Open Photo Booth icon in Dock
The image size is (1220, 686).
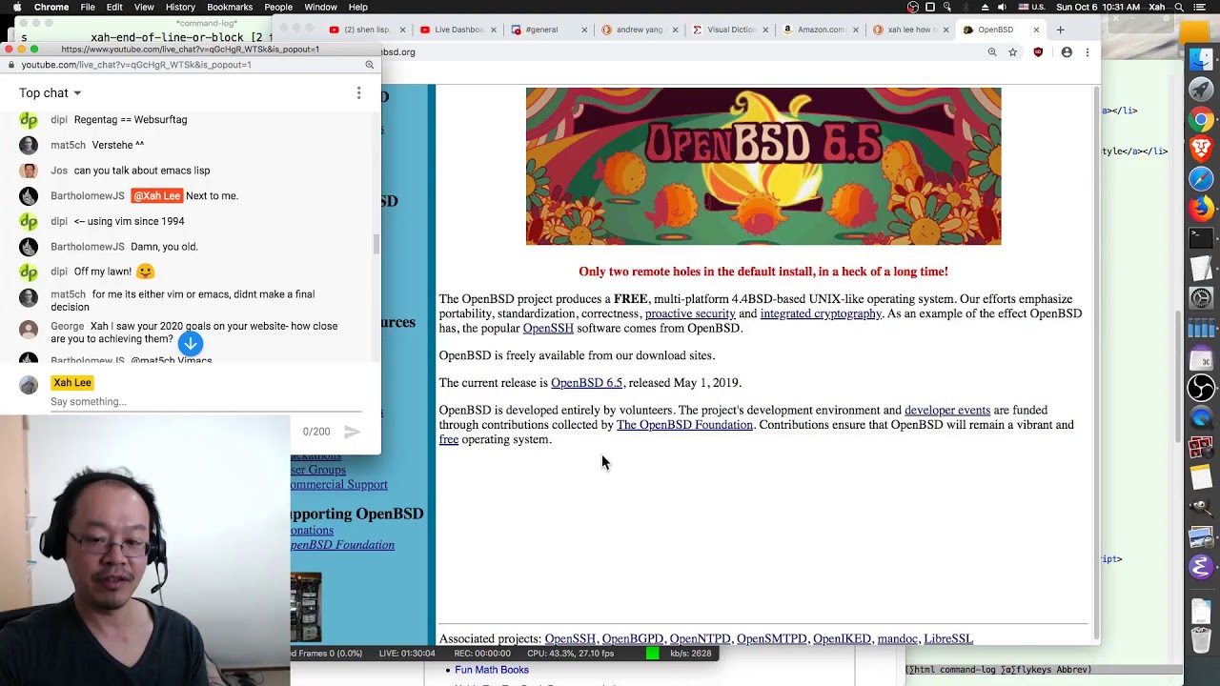pos(1201,447)
